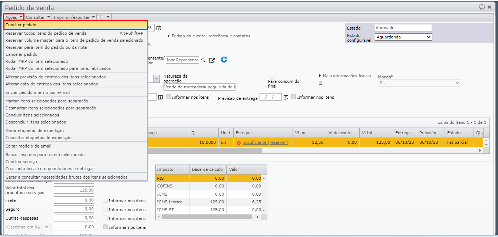Screen dimensions: 498x237
Task: Click the gear settings icon in toolbar
Action: [x=100, y=17]
